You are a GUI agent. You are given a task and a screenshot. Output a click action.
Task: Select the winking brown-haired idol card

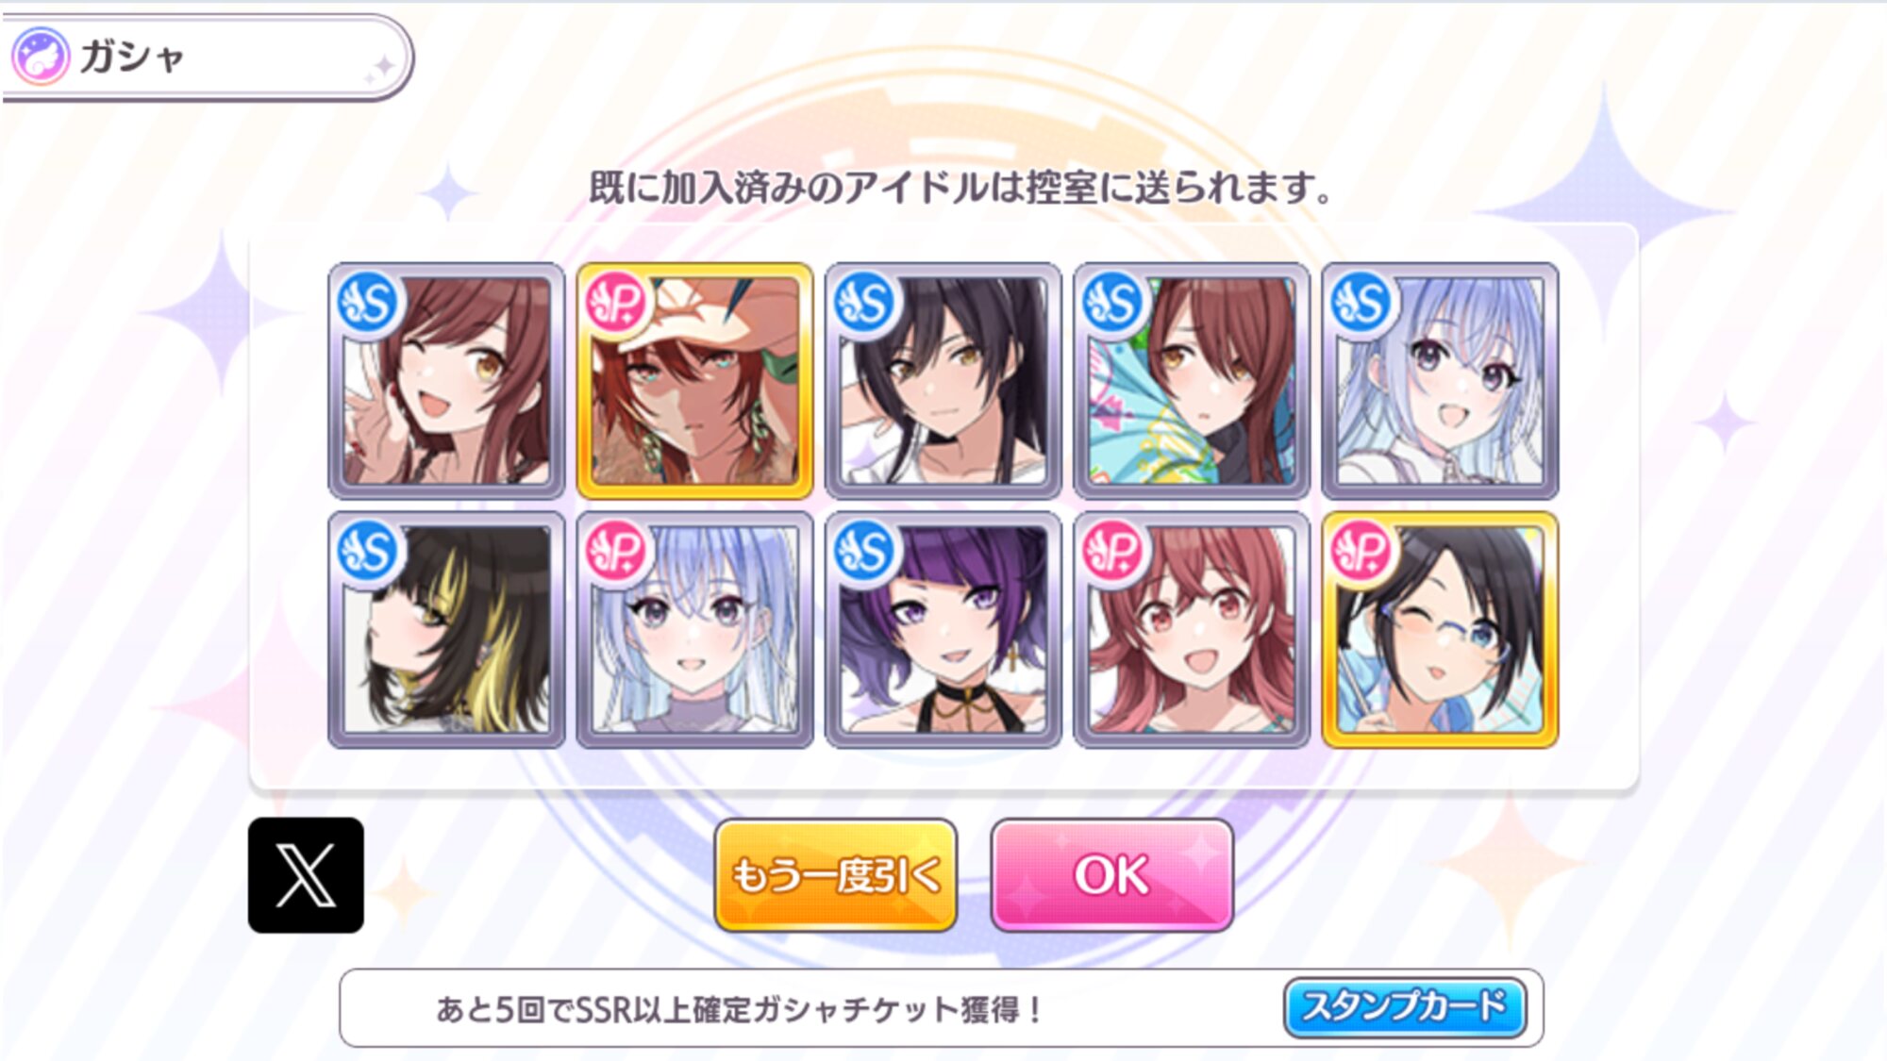click(x=446, y=381)
